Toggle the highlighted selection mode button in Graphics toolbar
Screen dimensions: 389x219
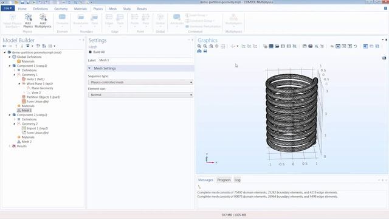(338, 46)
